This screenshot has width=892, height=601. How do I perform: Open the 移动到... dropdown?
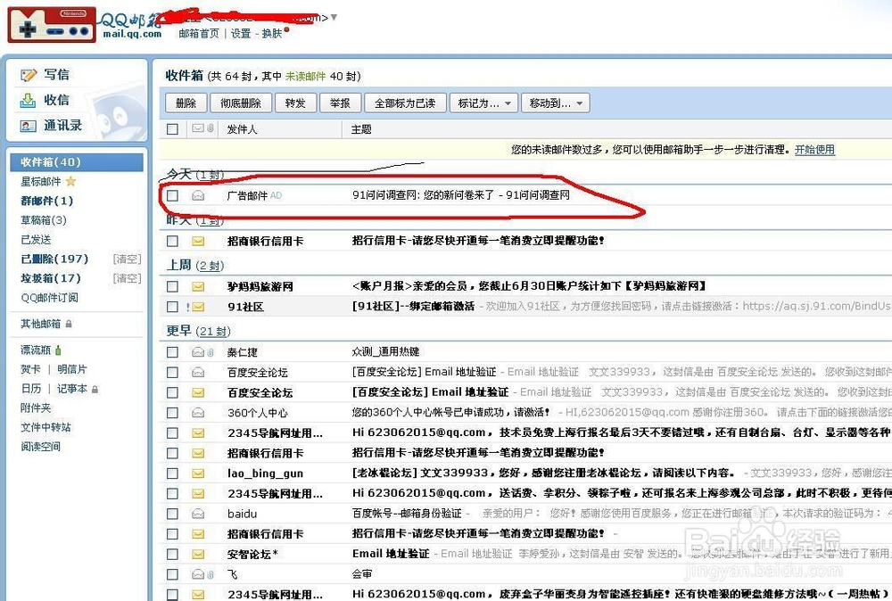point(555,103)
